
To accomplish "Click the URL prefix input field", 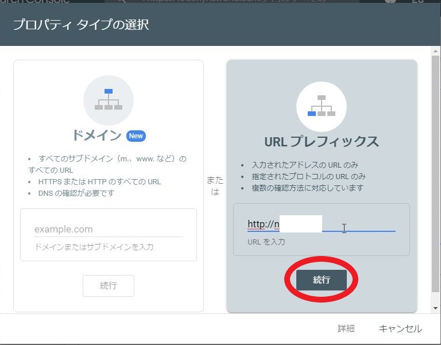I will click(321, 225).
